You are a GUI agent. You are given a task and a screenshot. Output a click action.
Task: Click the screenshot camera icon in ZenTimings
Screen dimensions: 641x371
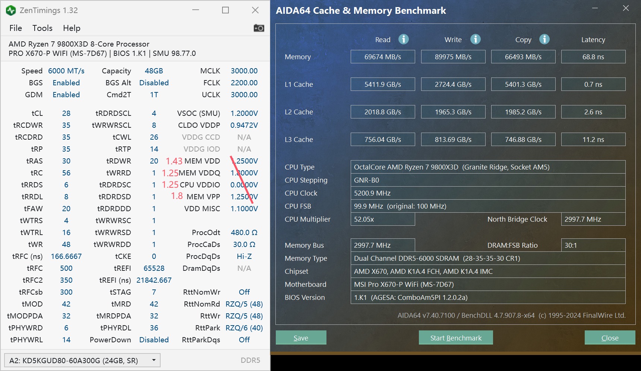coord(259,28)
